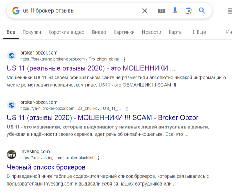Viewport: 232px width, 194px height.
Task: Start voice search with microphone icon
Action: click(x=175, y=11)
